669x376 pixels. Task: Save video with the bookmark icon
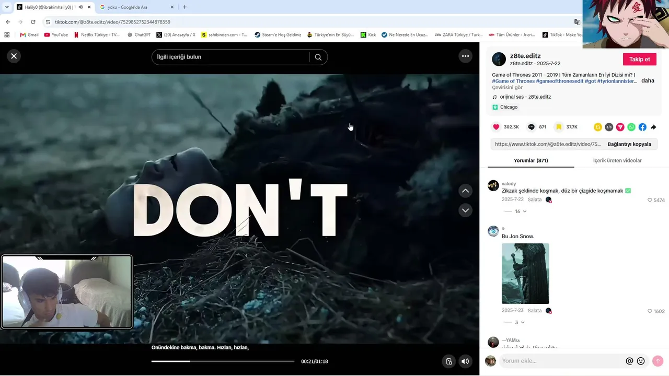[x=559, y=127]
